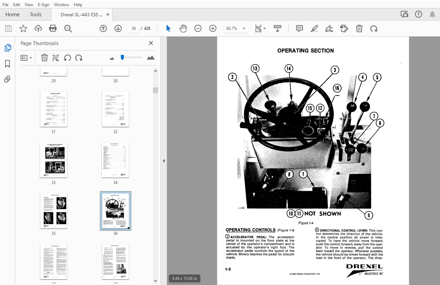Click the panel's print pages icon

[56, 58]
